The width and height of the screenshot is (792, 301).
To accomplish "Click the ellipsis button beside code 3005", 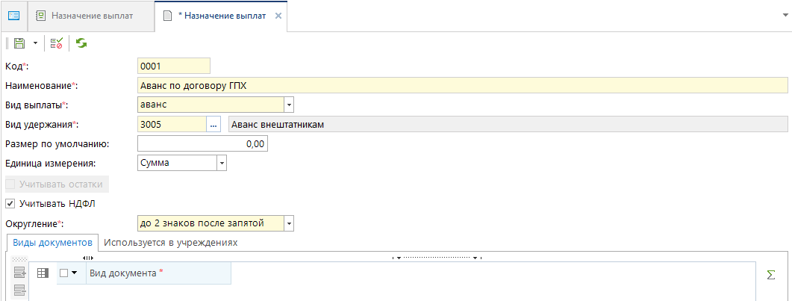I will click(214, 125).
